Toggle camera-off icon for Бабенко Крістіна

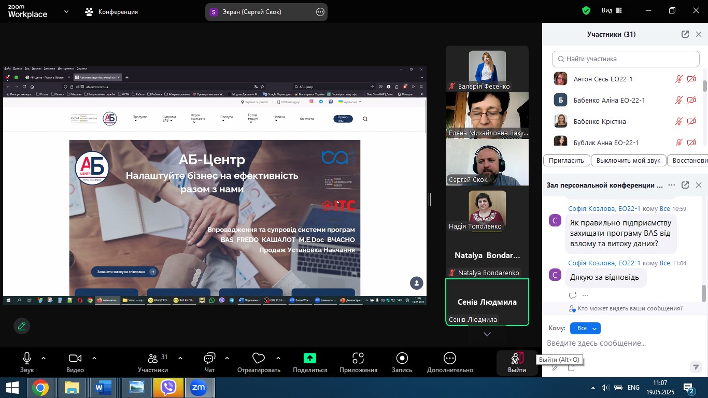[691, 121]
